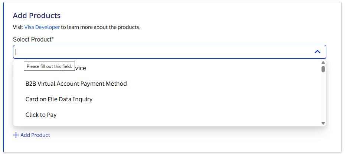
Task: Click empty space right of Add Product link
Action: tap(186, 135)
